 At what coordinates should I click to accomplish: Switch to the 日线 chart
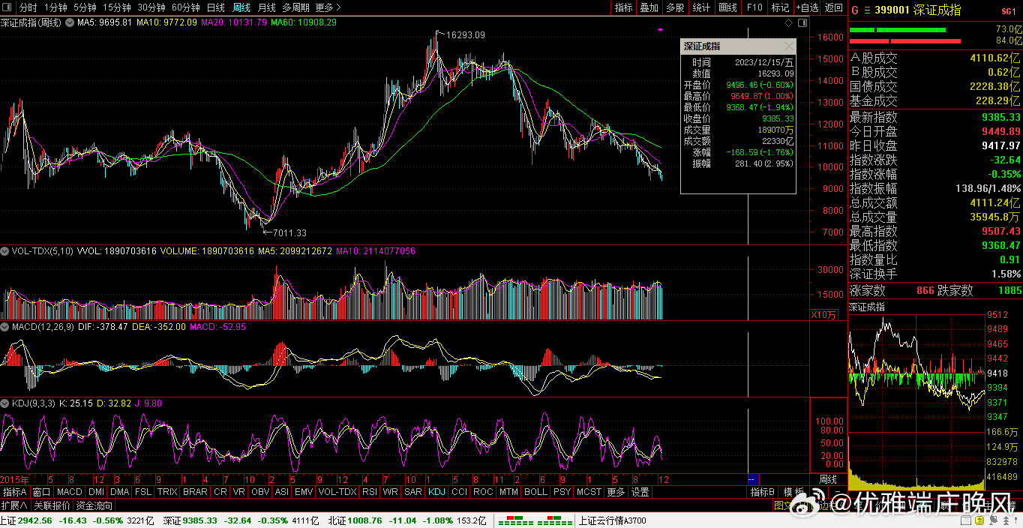[215, 7]
